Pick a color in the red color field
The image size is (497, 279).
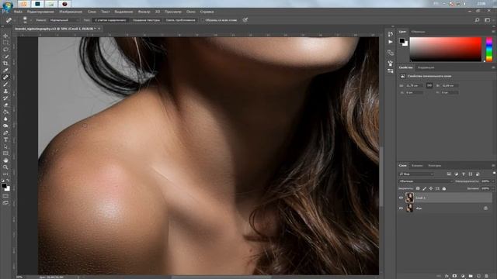point(446,50)
